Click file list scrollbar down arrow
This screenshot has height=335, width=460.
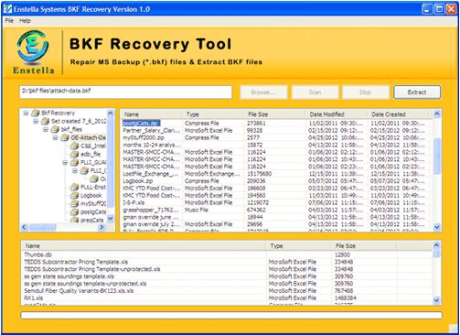point(437,227)
